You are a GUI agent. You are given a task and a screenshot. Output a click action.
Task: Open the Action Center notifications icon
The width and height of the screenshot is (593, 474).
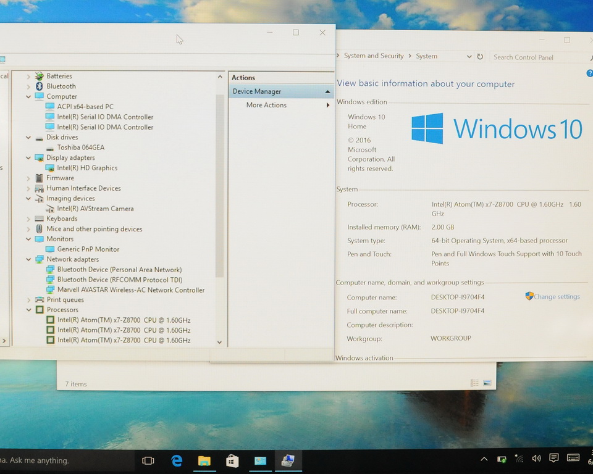[553, 458]
